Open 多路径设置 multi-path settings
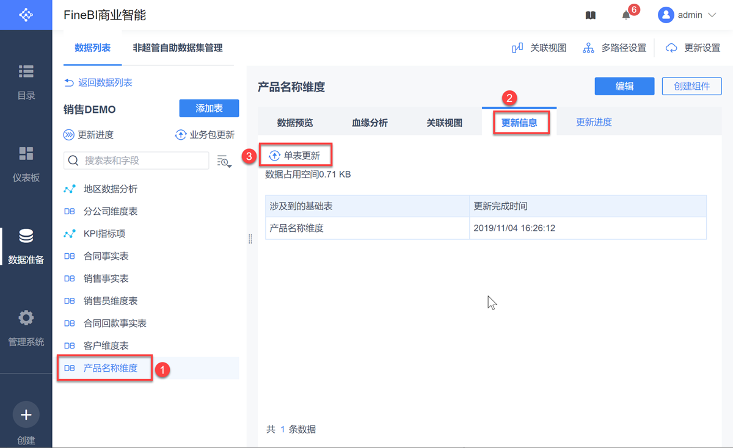This screenshot has height=448, width=733. pos(614,48)
